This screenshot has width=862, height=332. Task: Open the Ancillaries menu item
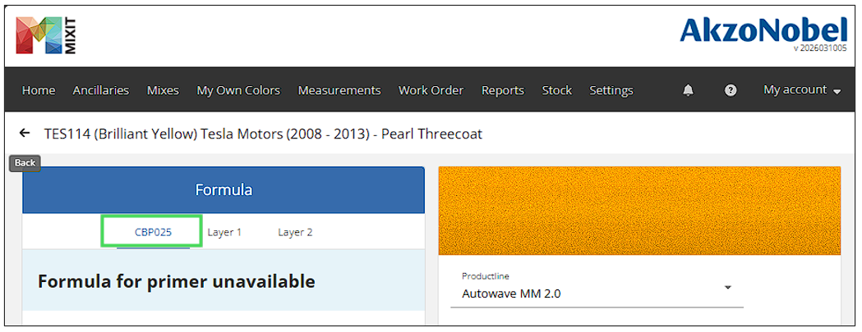click(x=100, y=90)
